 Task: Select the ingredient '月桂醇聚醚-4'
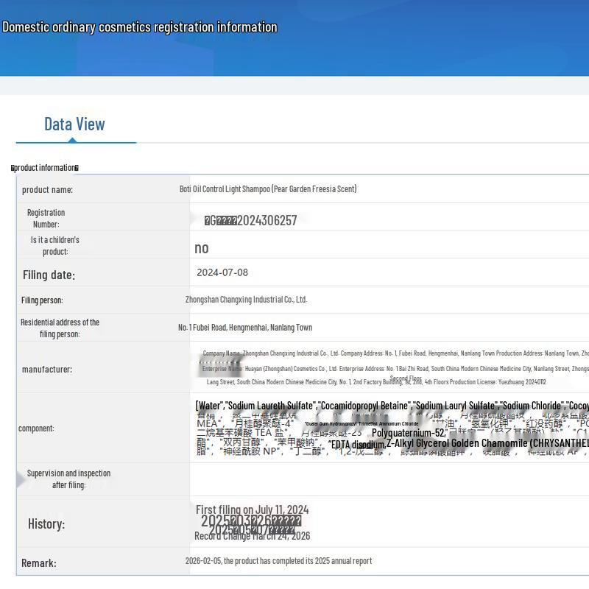tap(263, 423)
